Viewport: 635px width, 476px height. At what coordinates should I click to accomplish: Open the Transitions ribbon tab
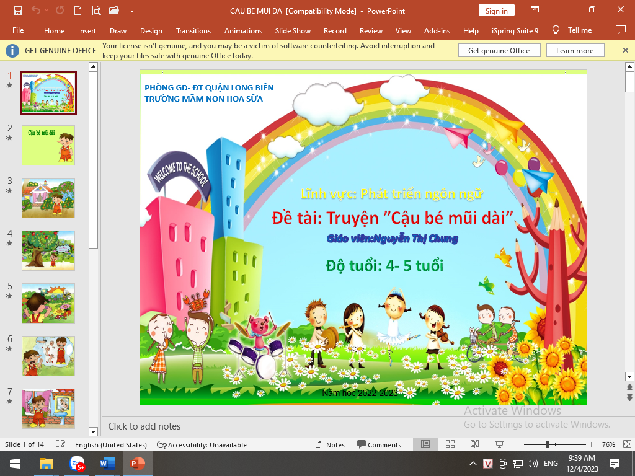(x=193, y=30)
